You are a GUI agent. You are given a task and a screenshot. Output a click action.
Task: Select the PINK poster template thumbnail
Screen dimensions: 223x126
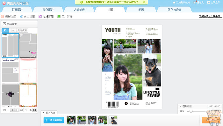28,45
